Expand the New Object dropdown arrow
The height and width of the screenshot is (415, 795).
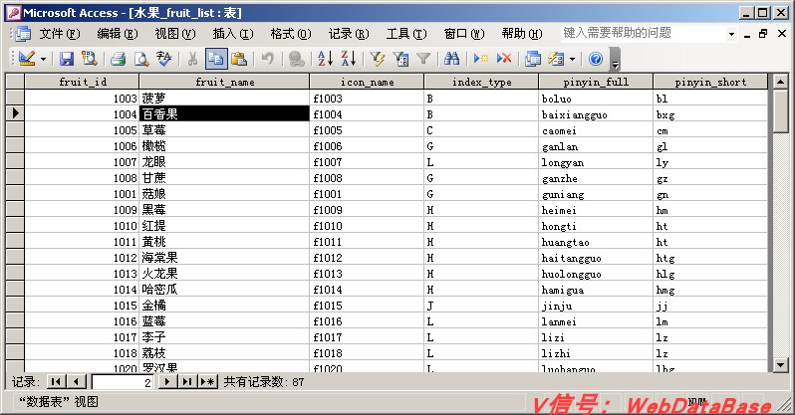[x=573, y=60]
